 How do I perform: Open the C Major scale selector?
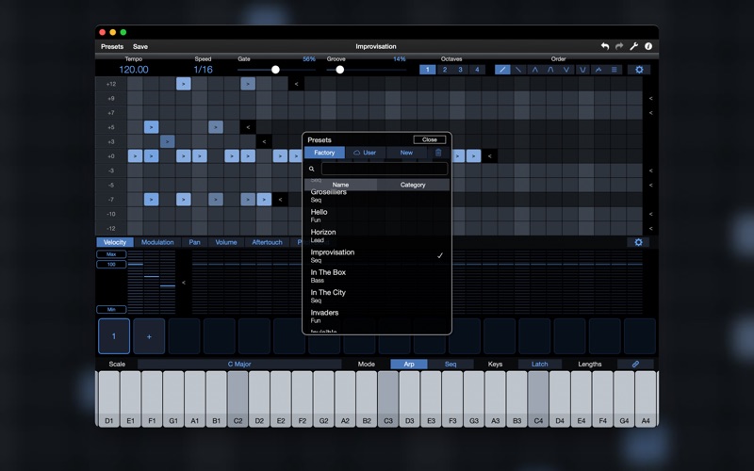tap(239, 364)
